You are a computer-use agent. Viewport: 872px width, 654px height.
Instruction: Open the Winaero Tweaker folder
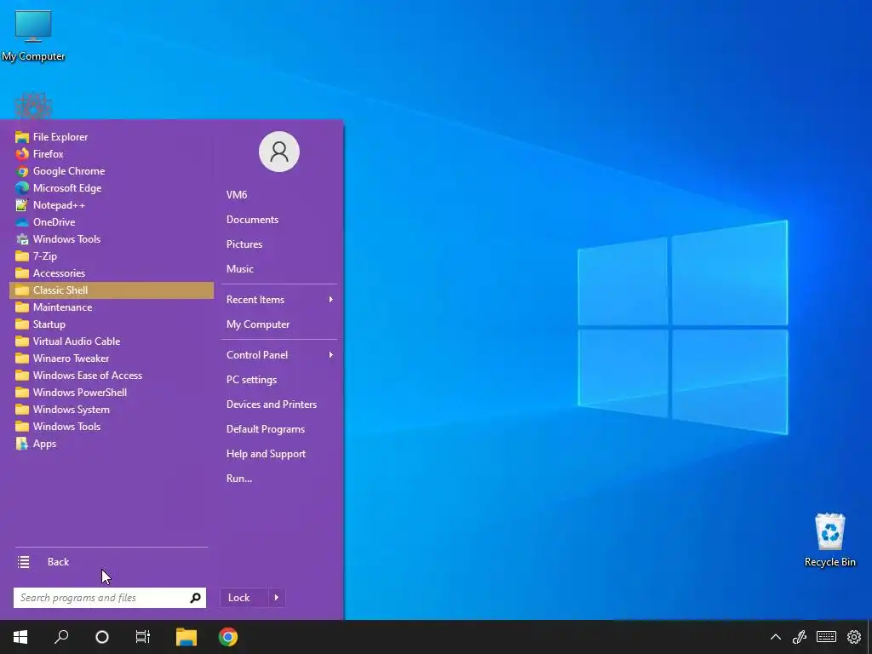click(x=112, y=359)
